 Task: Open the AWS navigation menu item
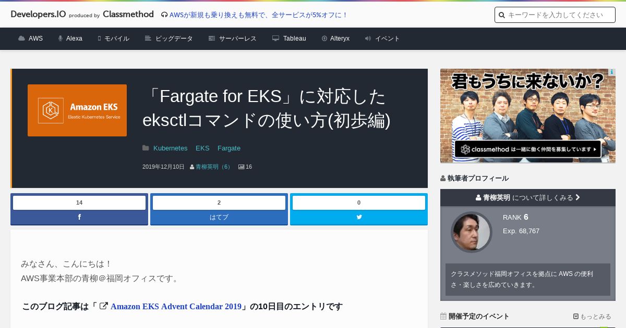click(35, 39)
